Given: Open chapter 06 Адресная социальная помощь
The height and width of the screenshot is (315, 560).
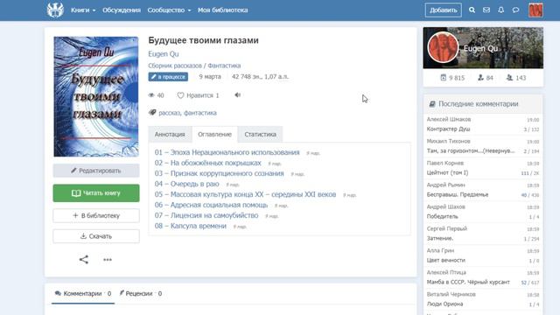Looking at the screenshot, I should [x=211, y=205].
